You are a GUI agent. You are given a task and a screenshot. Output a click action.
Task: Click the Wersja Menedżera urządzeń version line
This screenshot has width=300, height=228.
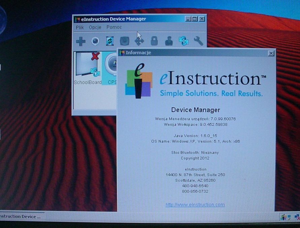[195, 119]
